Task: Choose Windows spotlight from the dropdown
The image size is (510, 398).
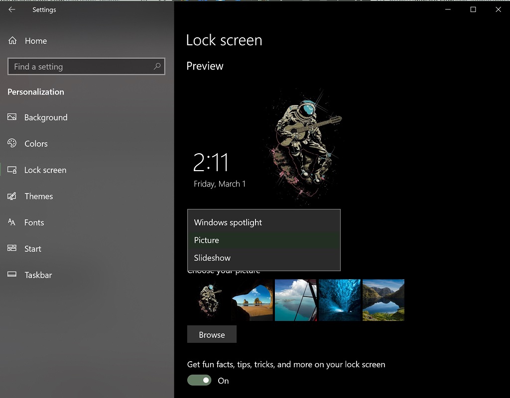Action: point(264,222)
